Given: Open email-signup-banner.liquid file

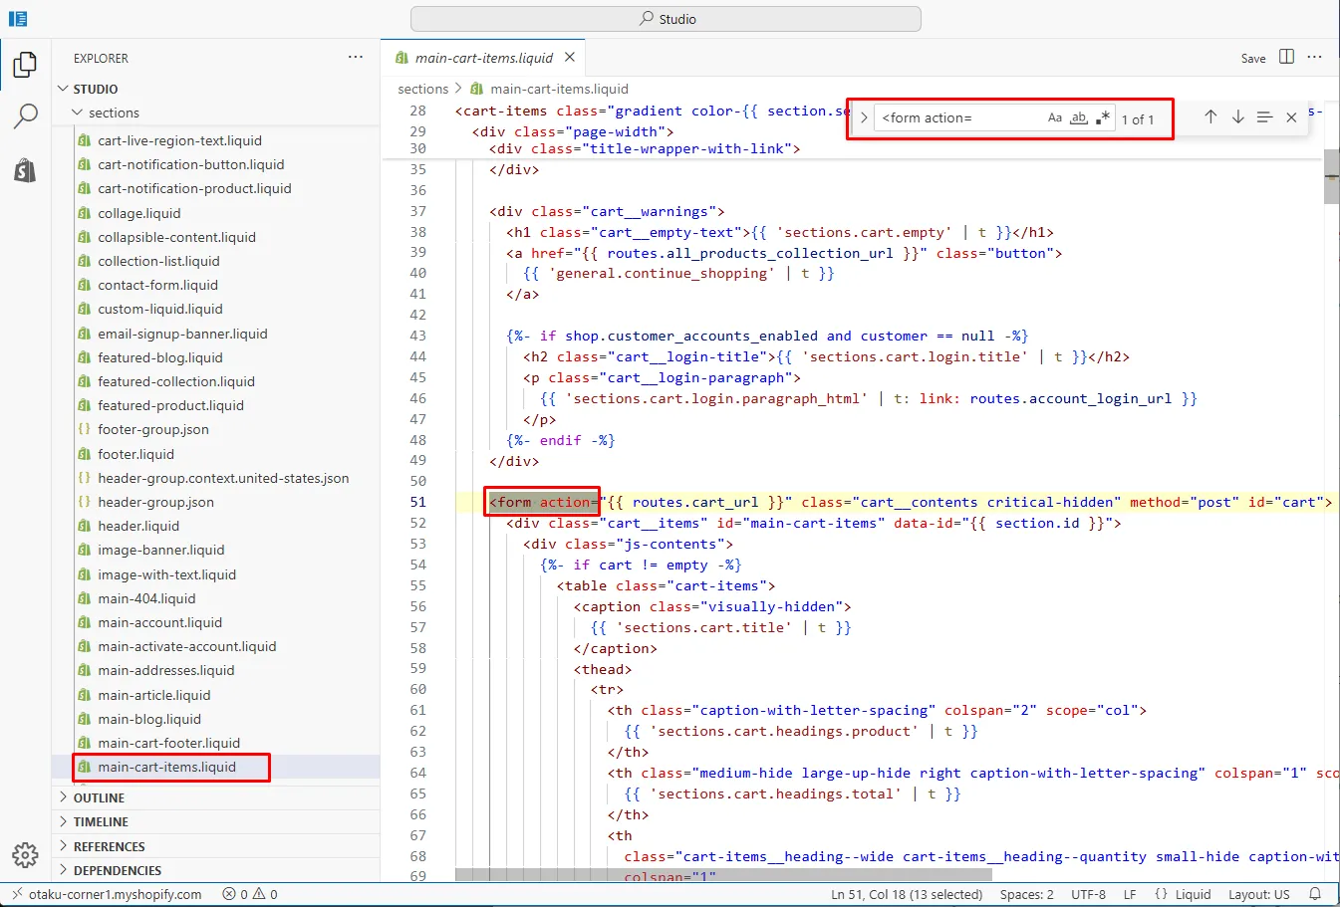Looking at the screenshot, I should coord(182,334).
